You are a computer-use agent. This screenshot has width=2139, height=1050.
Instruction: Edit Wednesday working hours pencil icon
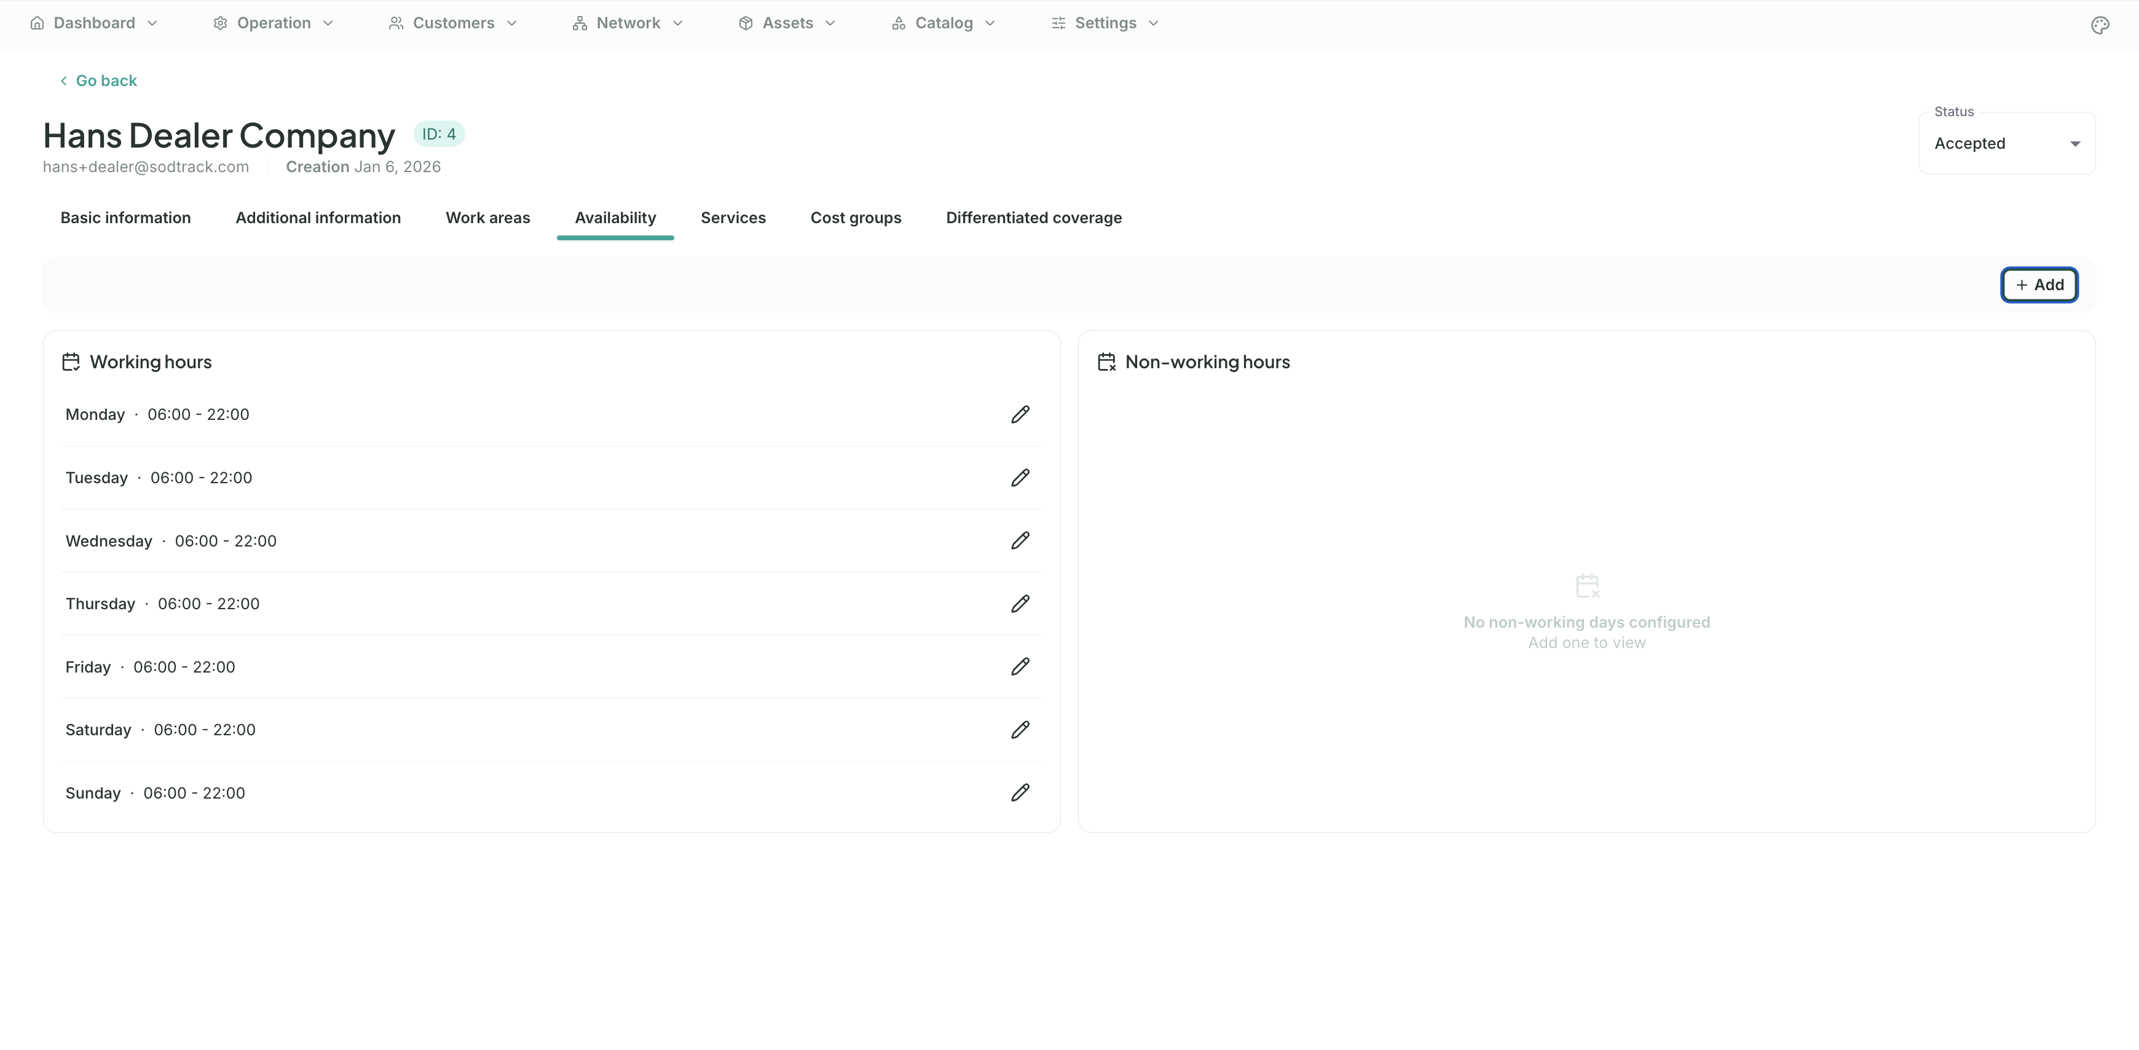[x=1020, y=541]
